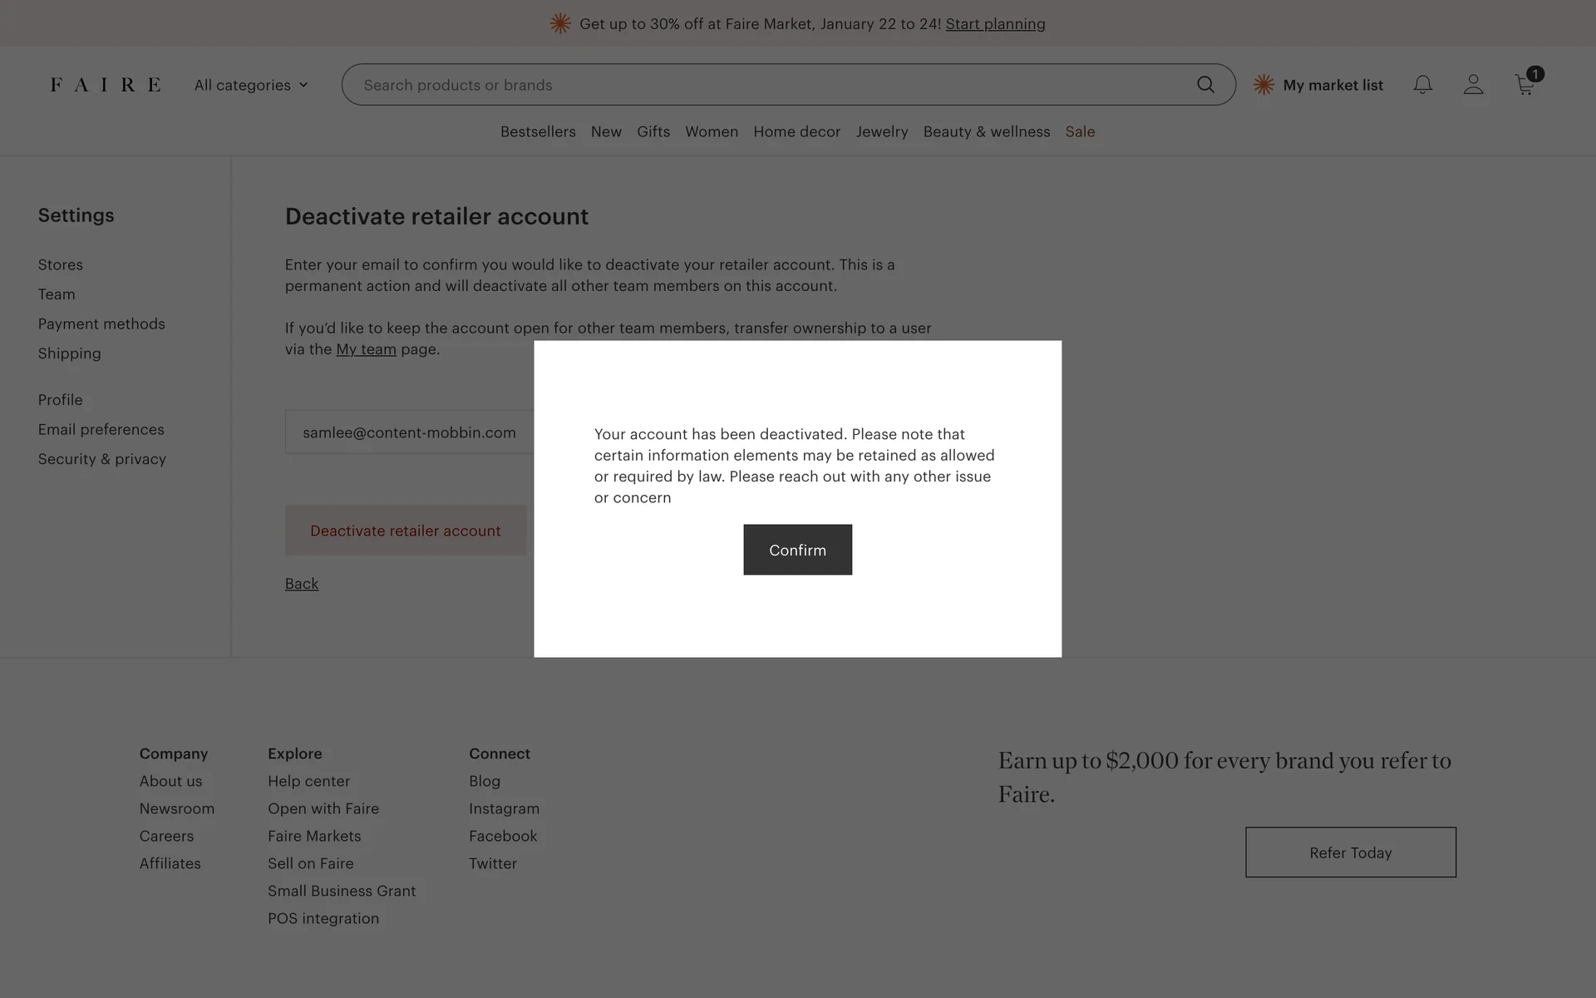1596x998 pixels.
Task: Click the Back link
Action: 302,584
